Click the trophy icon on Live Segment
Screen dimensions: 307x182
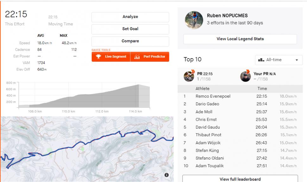[x=98, y=57]
